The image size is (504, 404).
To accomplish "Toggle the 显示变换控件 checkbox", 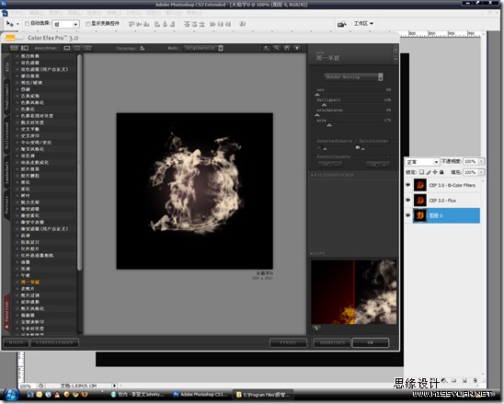I will 87,24.
